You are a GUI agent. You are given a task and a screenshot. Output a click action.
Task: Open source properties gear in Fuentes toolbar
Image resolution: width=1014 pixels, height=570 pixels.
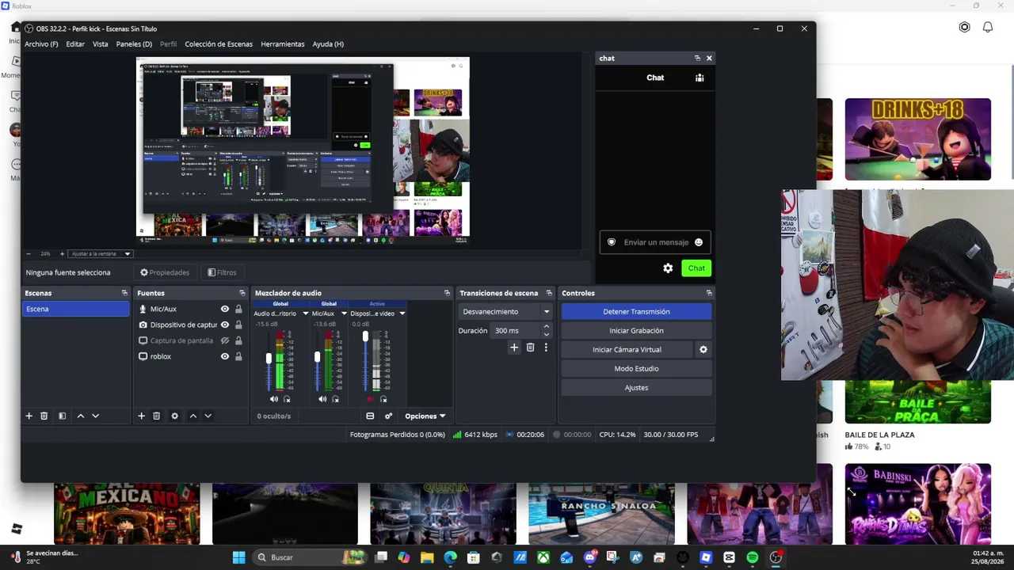[x=175, y=416]
